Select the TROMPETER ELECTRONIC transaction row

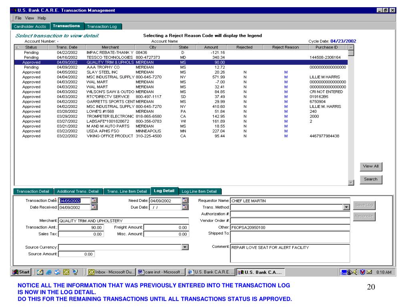tap(181, 116)
